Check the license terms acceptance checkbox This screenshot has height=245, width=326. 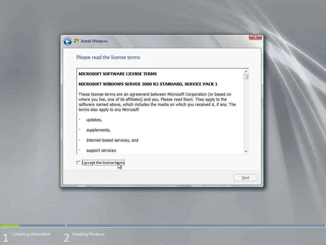(x=78, y=163)
